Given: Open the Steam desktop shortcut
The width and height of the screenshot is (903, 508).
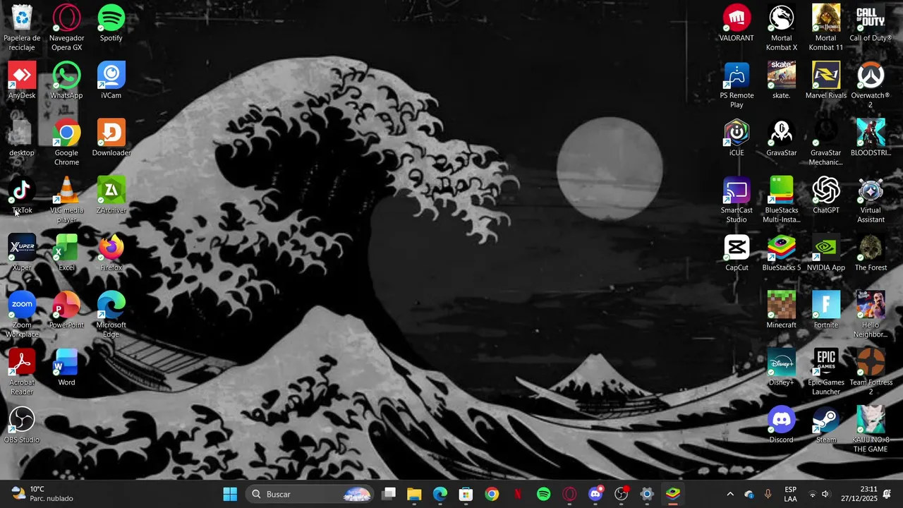Looking at the screenshot, I should 826,425.
